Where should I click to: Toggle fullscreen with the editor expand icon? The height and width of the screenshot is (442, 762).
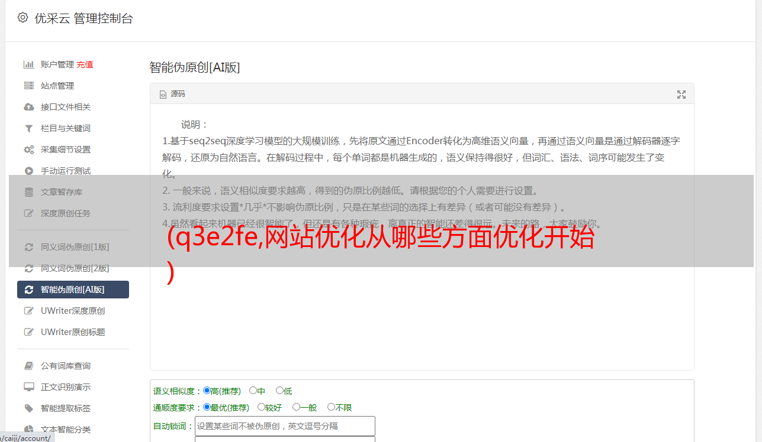[x=681, y=95]
